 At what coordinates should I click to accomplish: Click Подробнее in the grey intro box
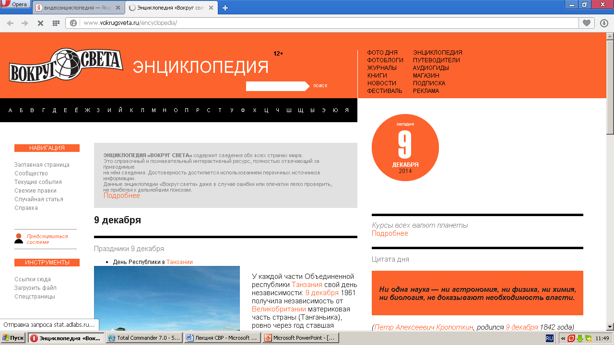coord(122,195)
